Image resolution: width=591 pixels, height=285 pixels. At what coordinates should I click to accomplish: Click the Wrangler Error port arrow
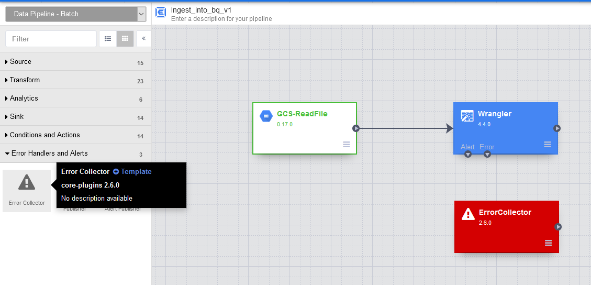487,154
